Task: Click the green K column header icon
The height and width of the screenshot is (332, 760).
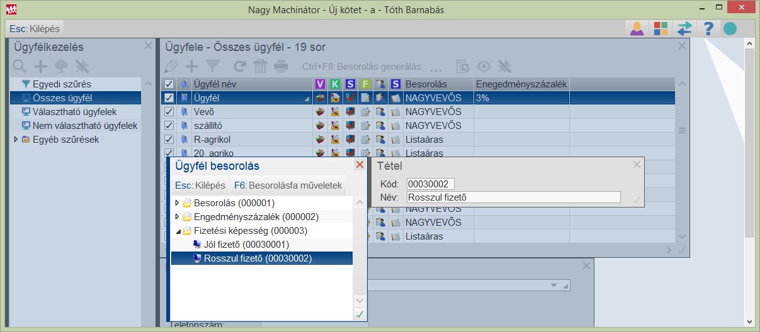Action: [336, 84]
